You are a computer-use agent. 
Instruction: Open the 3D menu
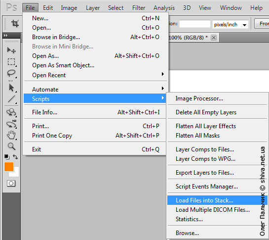[187, 8]
